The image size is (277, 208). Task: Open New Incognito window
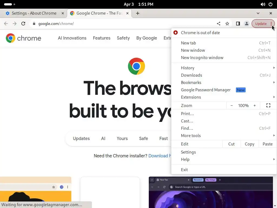tap(224, 58)
